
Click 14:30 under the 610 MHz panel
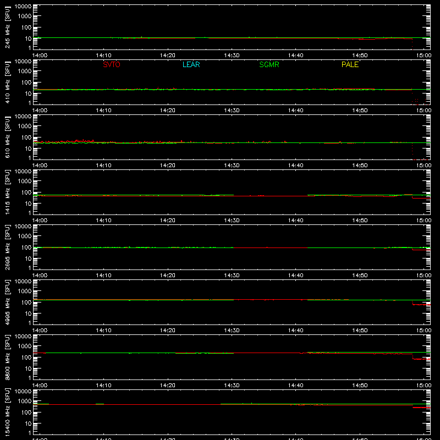click(232, 166)
